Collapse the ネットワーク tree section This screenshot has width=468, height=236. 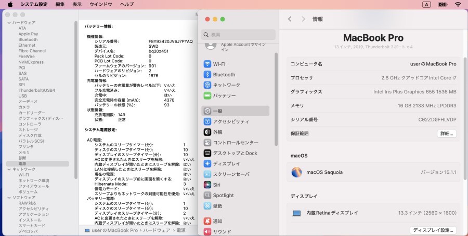9,169
